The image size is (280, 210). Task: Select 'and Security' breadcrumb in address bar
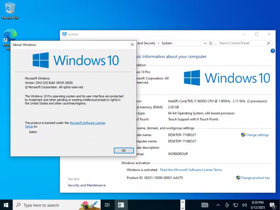(146, 43)
